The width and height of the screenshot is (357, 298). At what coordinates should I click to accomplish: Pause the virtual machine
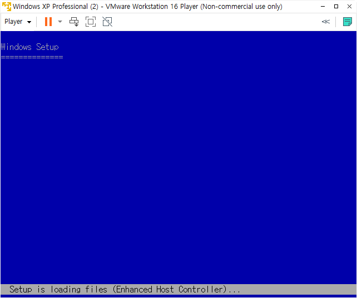(x=48, y=22)
